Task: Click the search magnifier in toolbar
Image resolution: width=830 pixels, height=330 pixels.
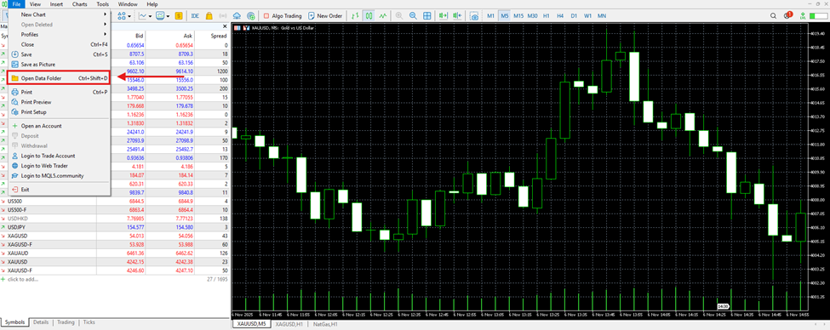Action: [x=773, y=16]
